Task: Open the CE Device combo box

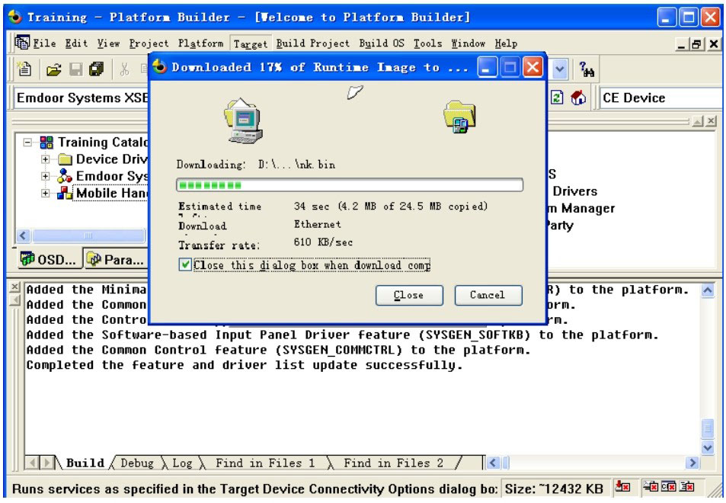Action: [660, 98]
